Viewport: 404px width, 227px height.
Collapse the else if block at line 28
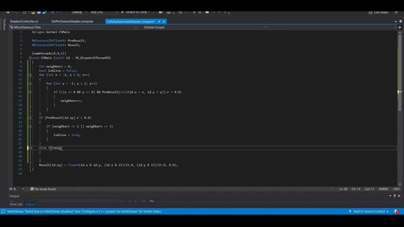click(30, 148)
